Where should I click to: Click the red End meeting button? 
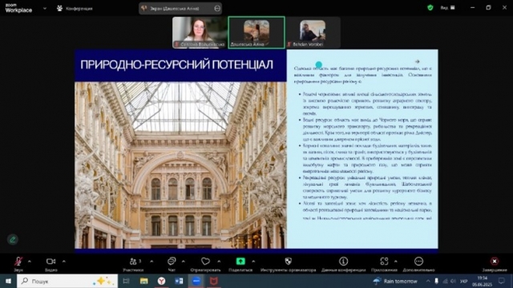(495, 262)
